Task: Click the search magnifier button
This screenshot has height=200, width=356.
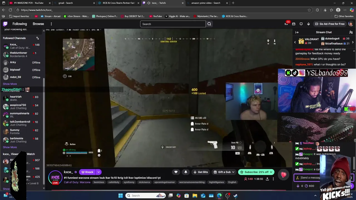Action: [x=209, y=24]
